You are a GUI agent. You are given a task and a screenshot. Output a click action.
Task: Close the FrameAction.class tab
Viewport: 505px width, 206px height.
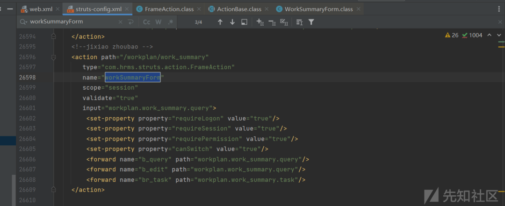click(x=199, y=9)
